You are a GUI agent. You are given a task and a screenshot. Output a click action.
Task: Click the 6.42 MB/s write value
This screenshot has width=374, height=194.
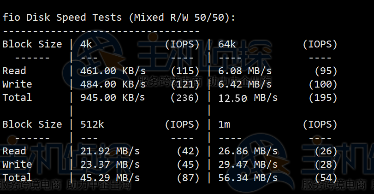(244, 84)
